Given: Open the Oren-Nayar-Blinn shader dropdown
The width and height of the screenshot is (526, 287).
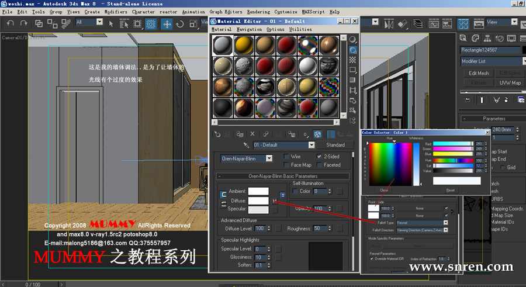Looking at the screenshot, I should click(269, 158).
